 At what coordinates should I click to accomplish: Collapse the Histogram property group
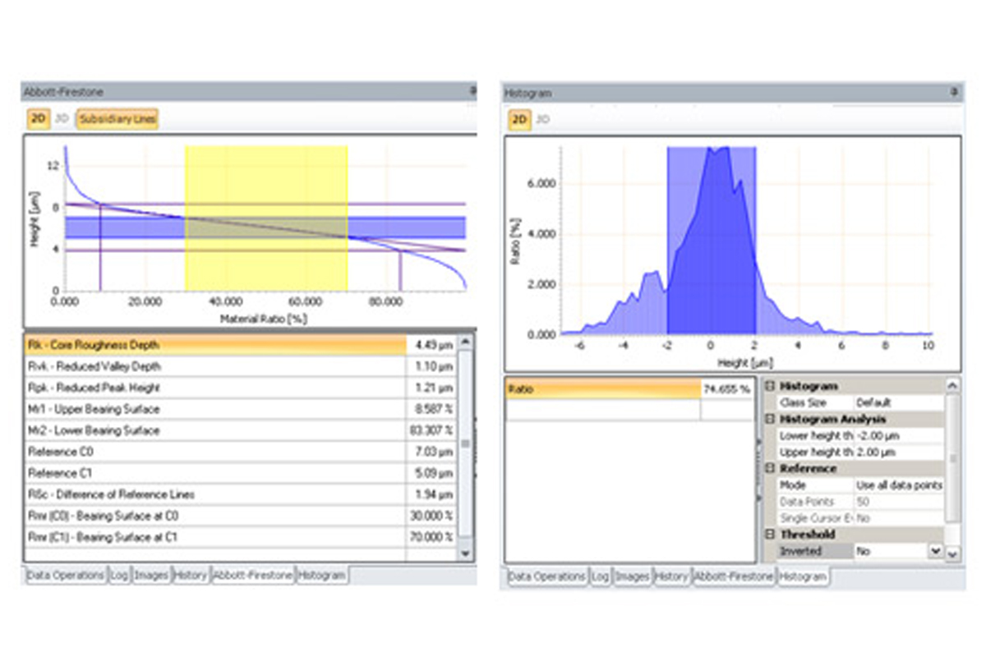(769, 386)
